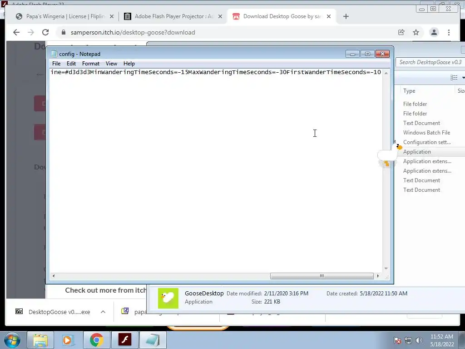The image size is (465, 349).
Task: Select the first File folder row
Action: point(415,104)
